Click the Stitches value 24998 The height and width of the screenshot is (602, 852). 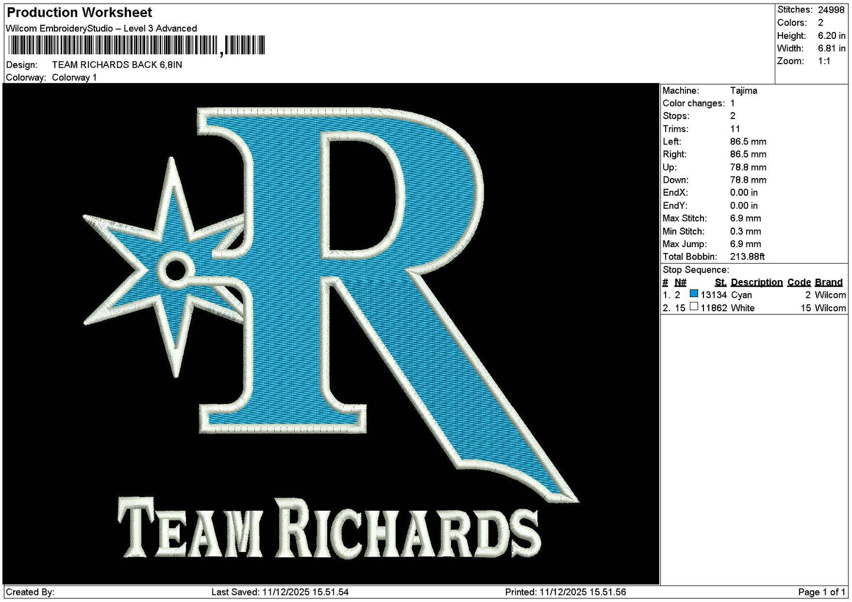pyautogui.click(x=831, y=9)
